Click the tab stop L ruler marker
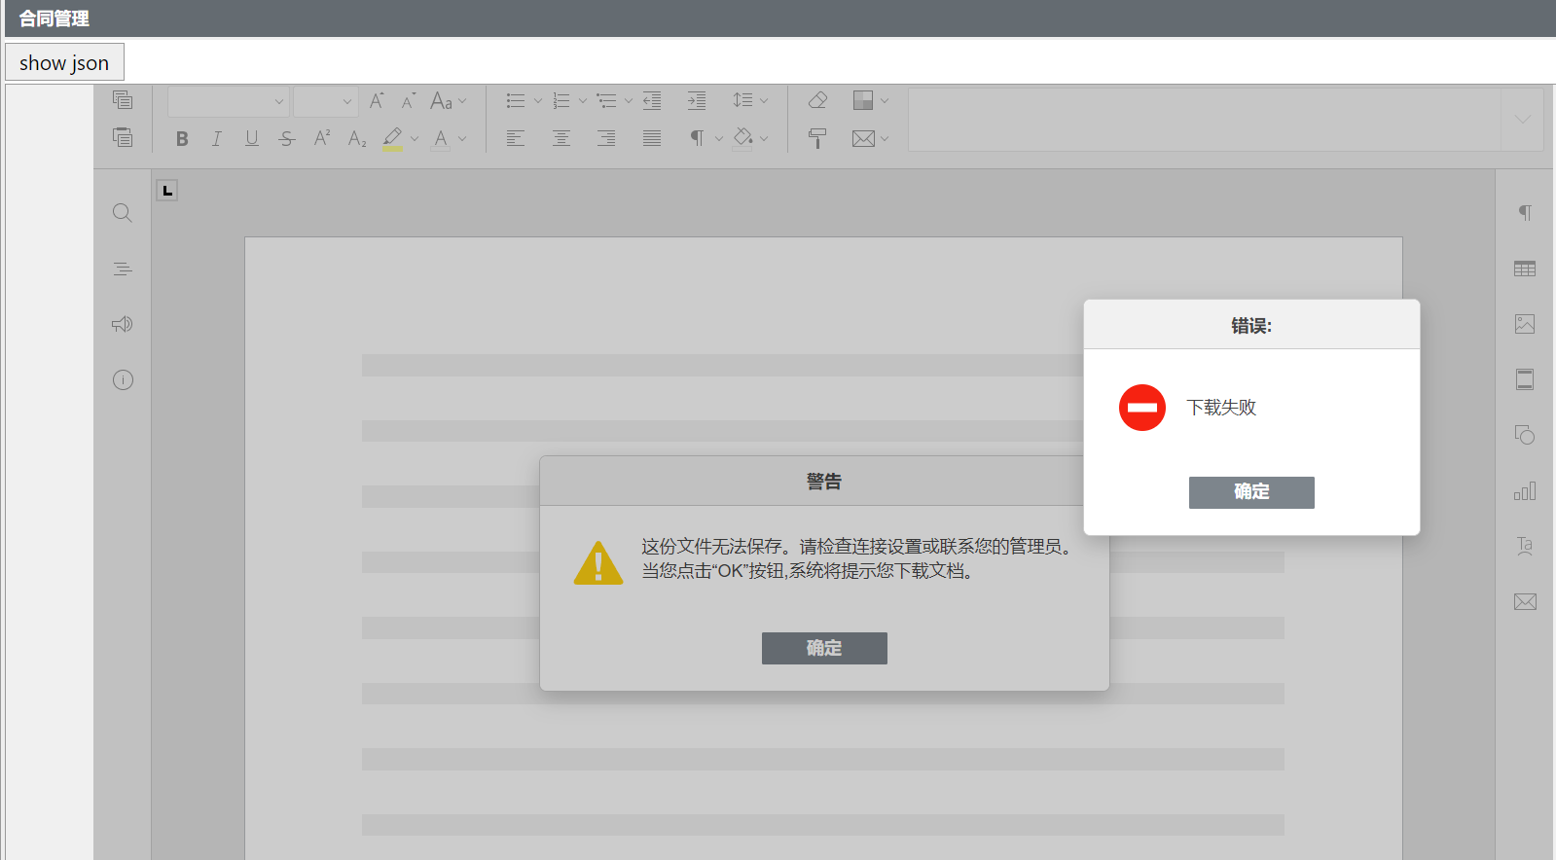Screen dimensions: 1556x860 [x=167, y=191]
